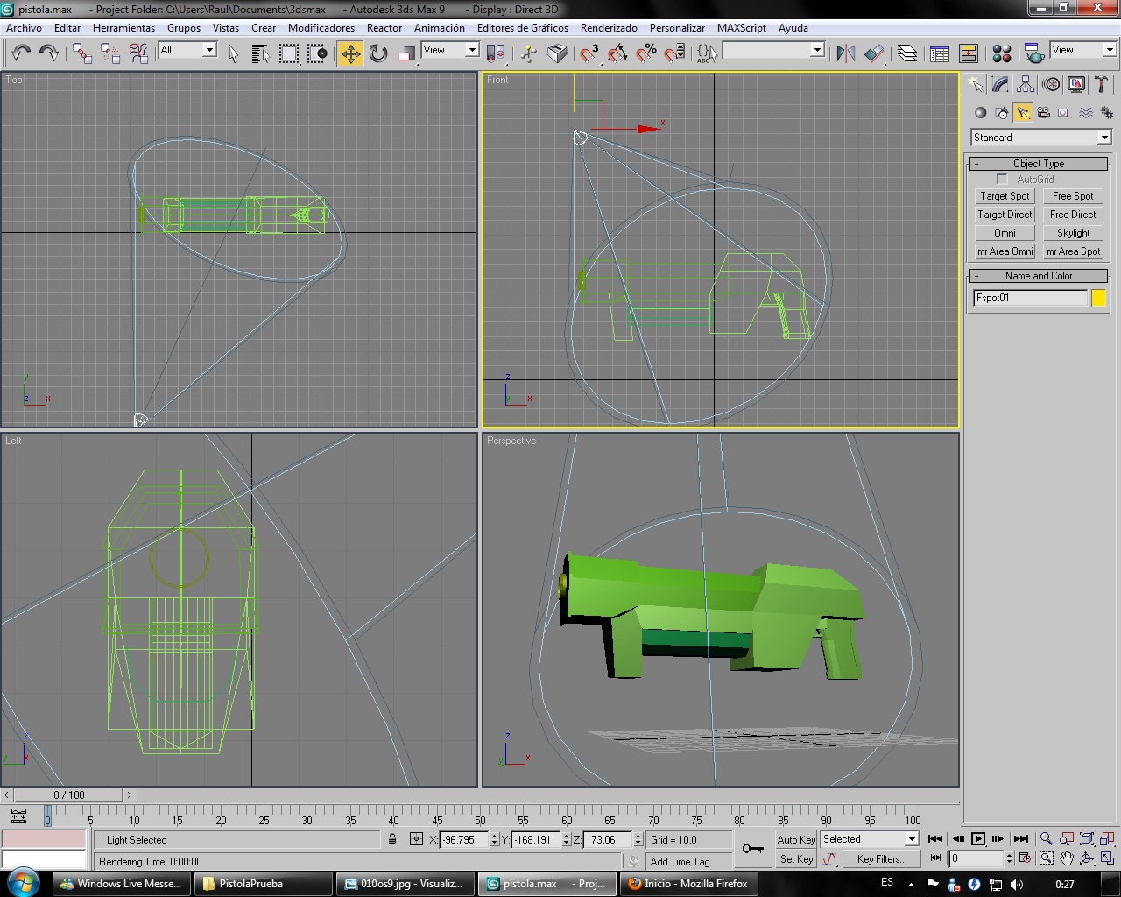Switch to the Hierarchy command panel
1121x897 pixels.
point(1026,84)
